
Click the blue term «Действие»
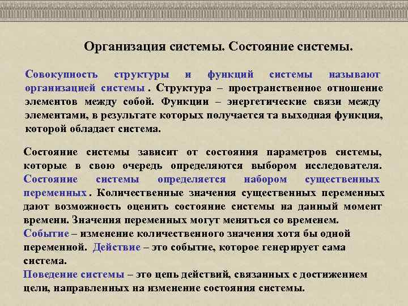coord(117,247)
